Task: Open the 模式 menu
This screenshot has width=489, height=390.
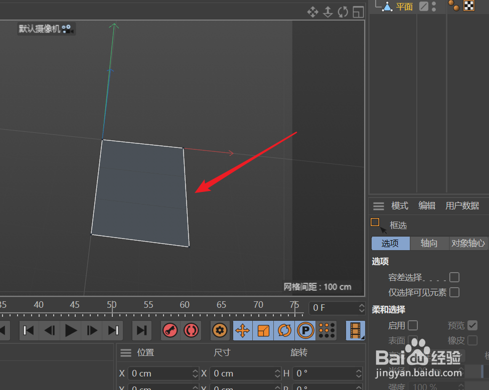Action: [x=399, y=206]
